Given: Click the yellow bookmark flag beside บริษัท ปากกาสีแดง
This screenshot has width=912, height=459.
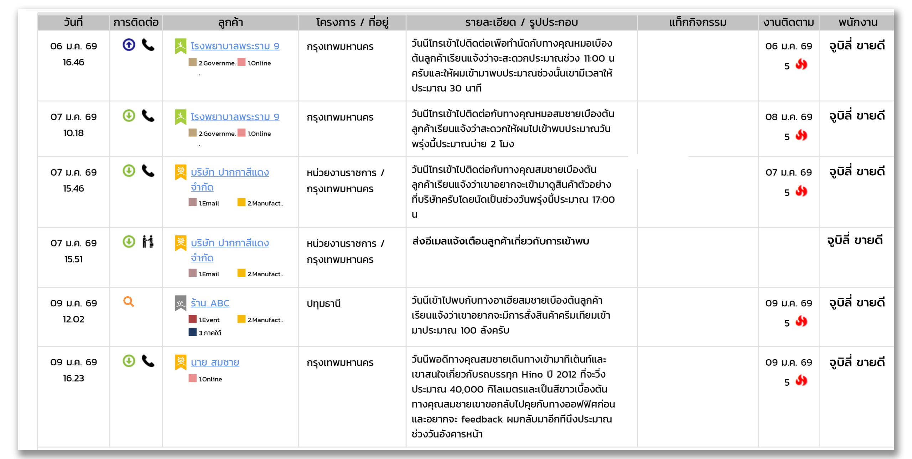Looking at the screenshot, I should point(181,172).
